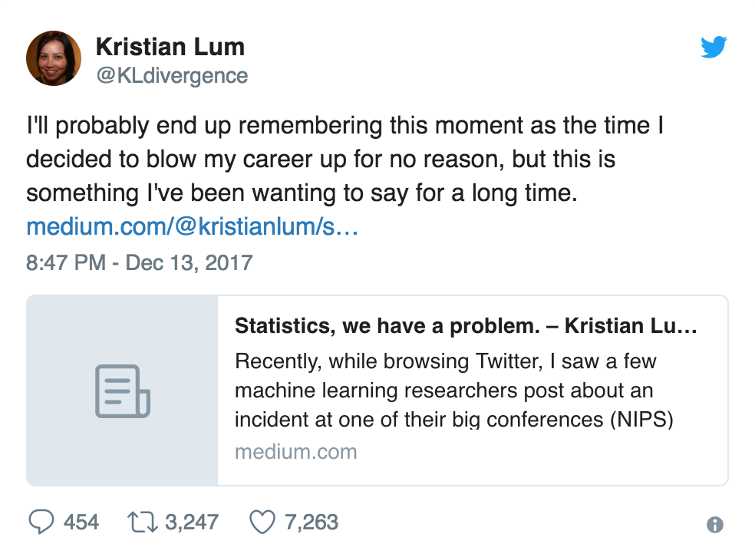Open the "Statistics, we have a problem" card title

click(x=465, y=325)
